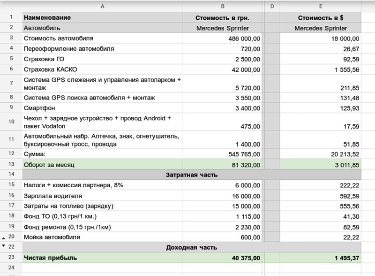Select row 1 header

pos(11,17)
